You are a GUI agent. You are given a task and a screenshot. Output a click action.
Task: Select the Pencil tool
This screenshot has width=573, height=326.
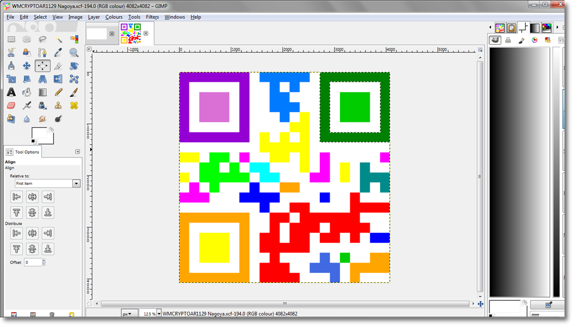(58, 92)
